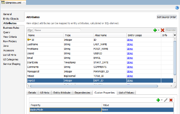Click SEmp link in DeptId row
The width and height of the screenshot is (180, 114).
[130, 81]
